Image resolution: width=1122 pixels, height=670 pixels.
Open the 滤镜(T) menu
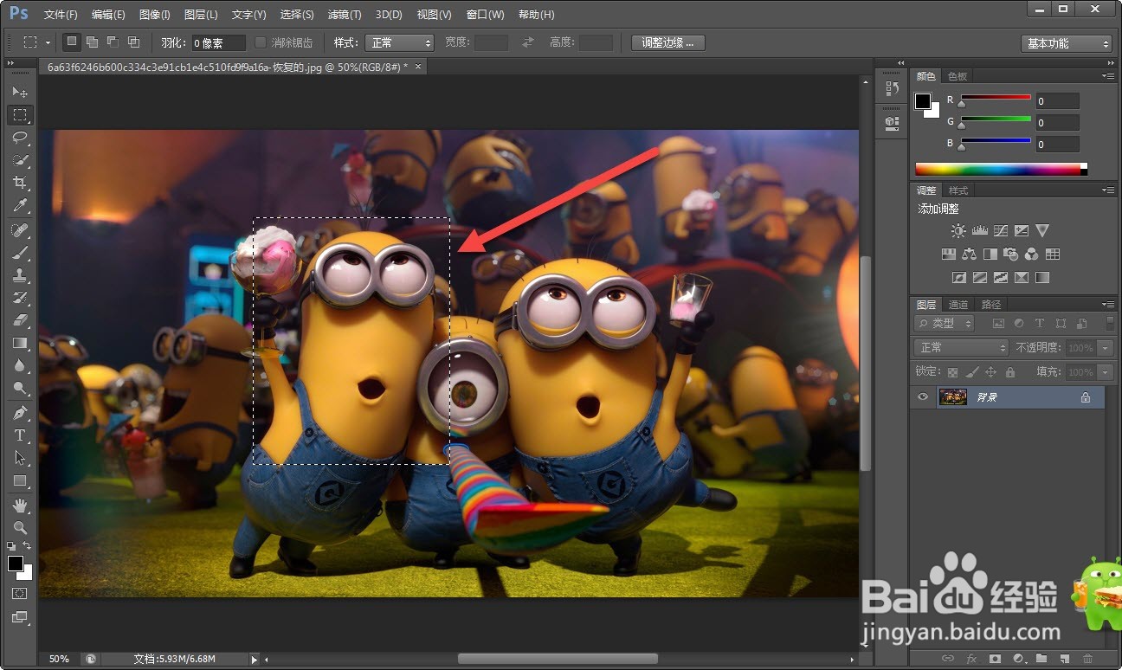click(344, 15)
